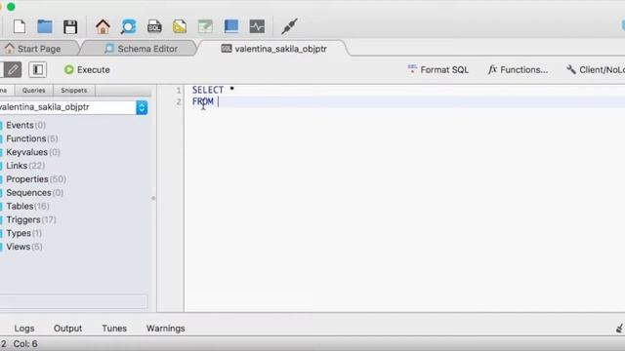Select Sequences (0) in schema tree

click(35, 193)
